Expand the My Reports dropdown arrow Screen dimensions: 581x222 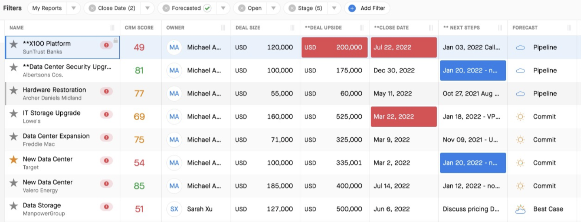click(x=73, y=8)
